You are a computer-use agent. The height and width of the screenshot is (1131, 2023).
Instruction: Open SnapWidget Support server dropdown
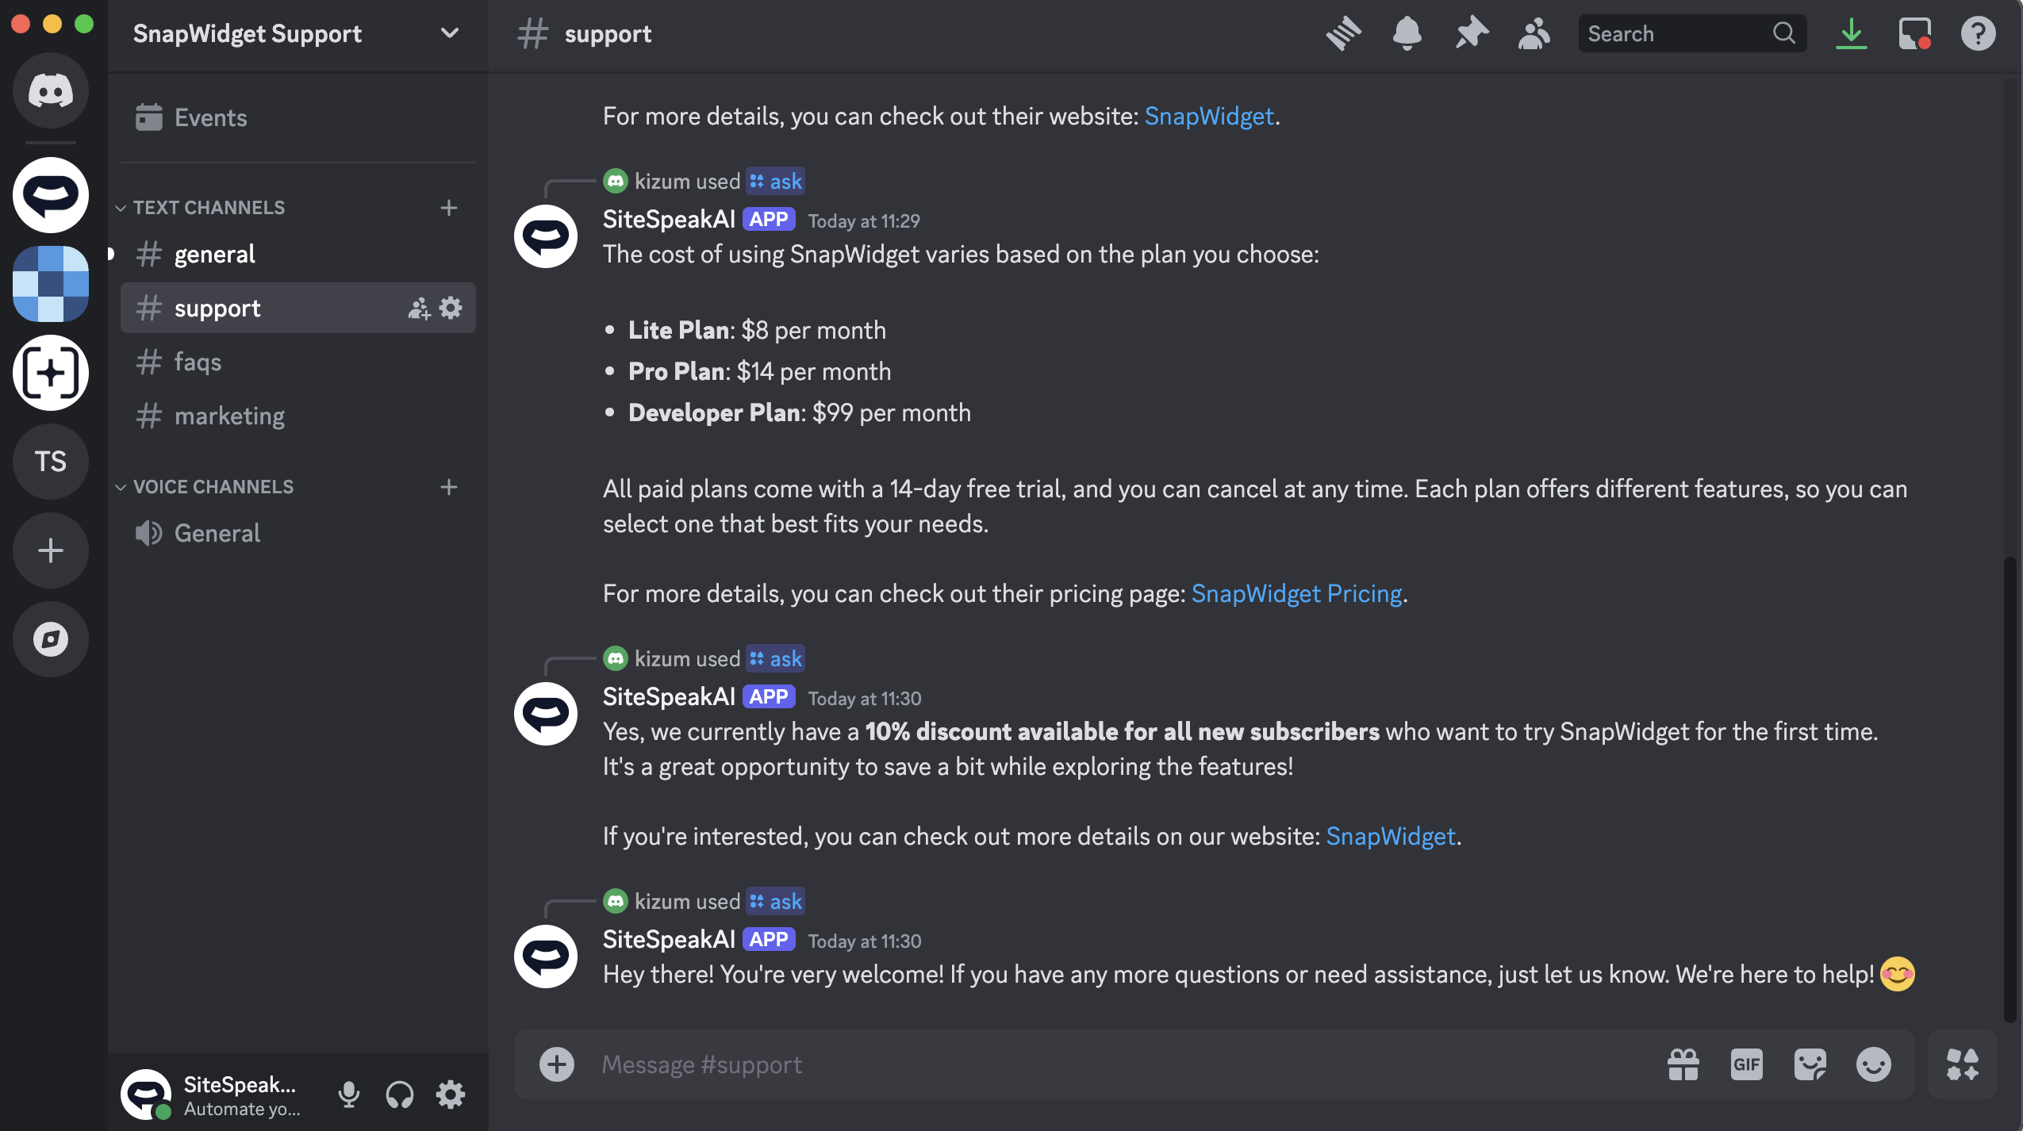point(449,33)
